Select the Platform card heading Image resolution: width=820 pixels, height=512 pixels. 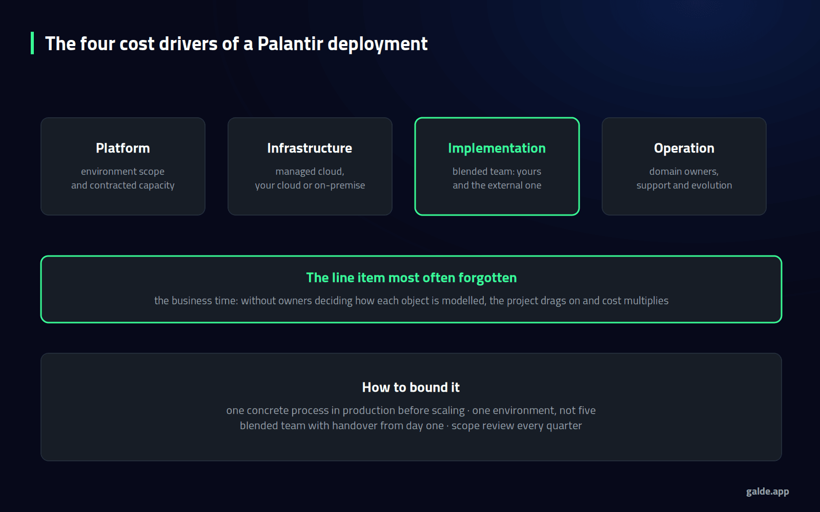[x=123, y=148]
